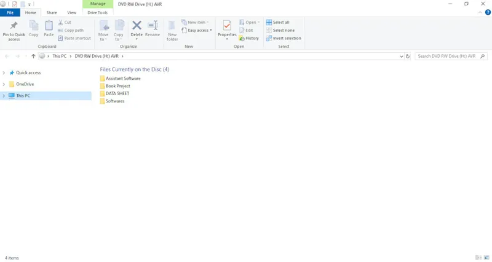
Task: Click the search magnifier icon
Action: pyautogui.click(x=482, y=56)
